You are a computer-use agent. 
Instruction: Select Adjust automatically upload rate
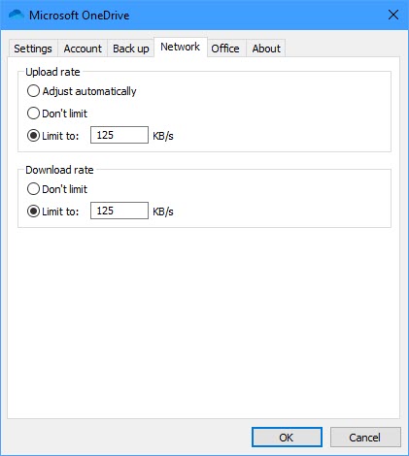(82, 91)
